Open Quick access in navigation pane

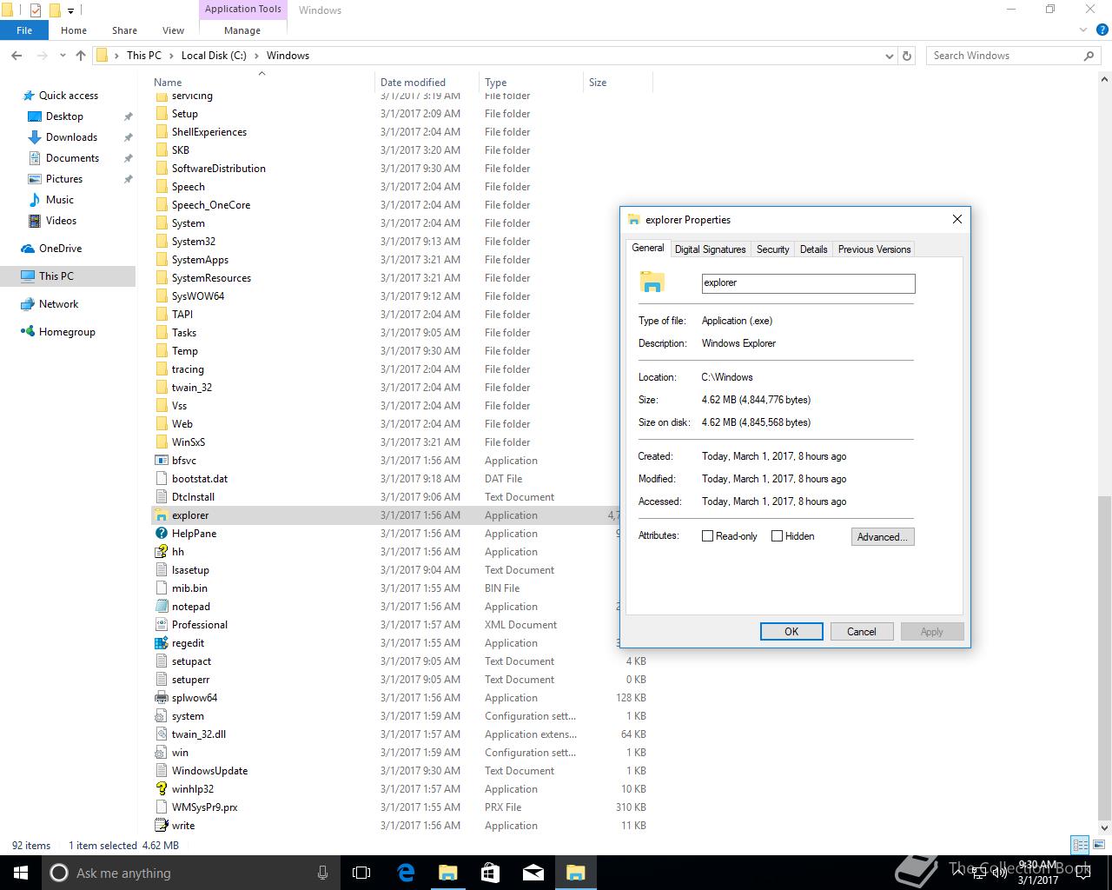point(68,96)
